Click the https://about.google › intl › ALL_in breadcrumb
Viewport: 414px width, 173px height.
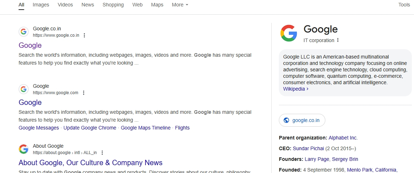click(65, 152)
